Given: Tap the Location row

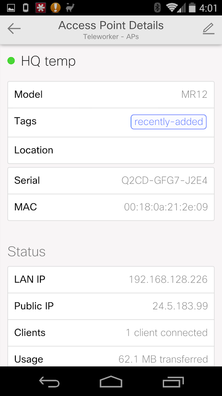Looking at the screenshot, I should [111, 150].
